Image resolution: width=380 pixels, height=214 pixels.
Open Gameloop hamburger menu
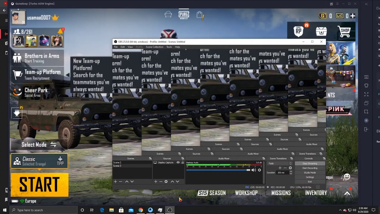click(337, 4)
